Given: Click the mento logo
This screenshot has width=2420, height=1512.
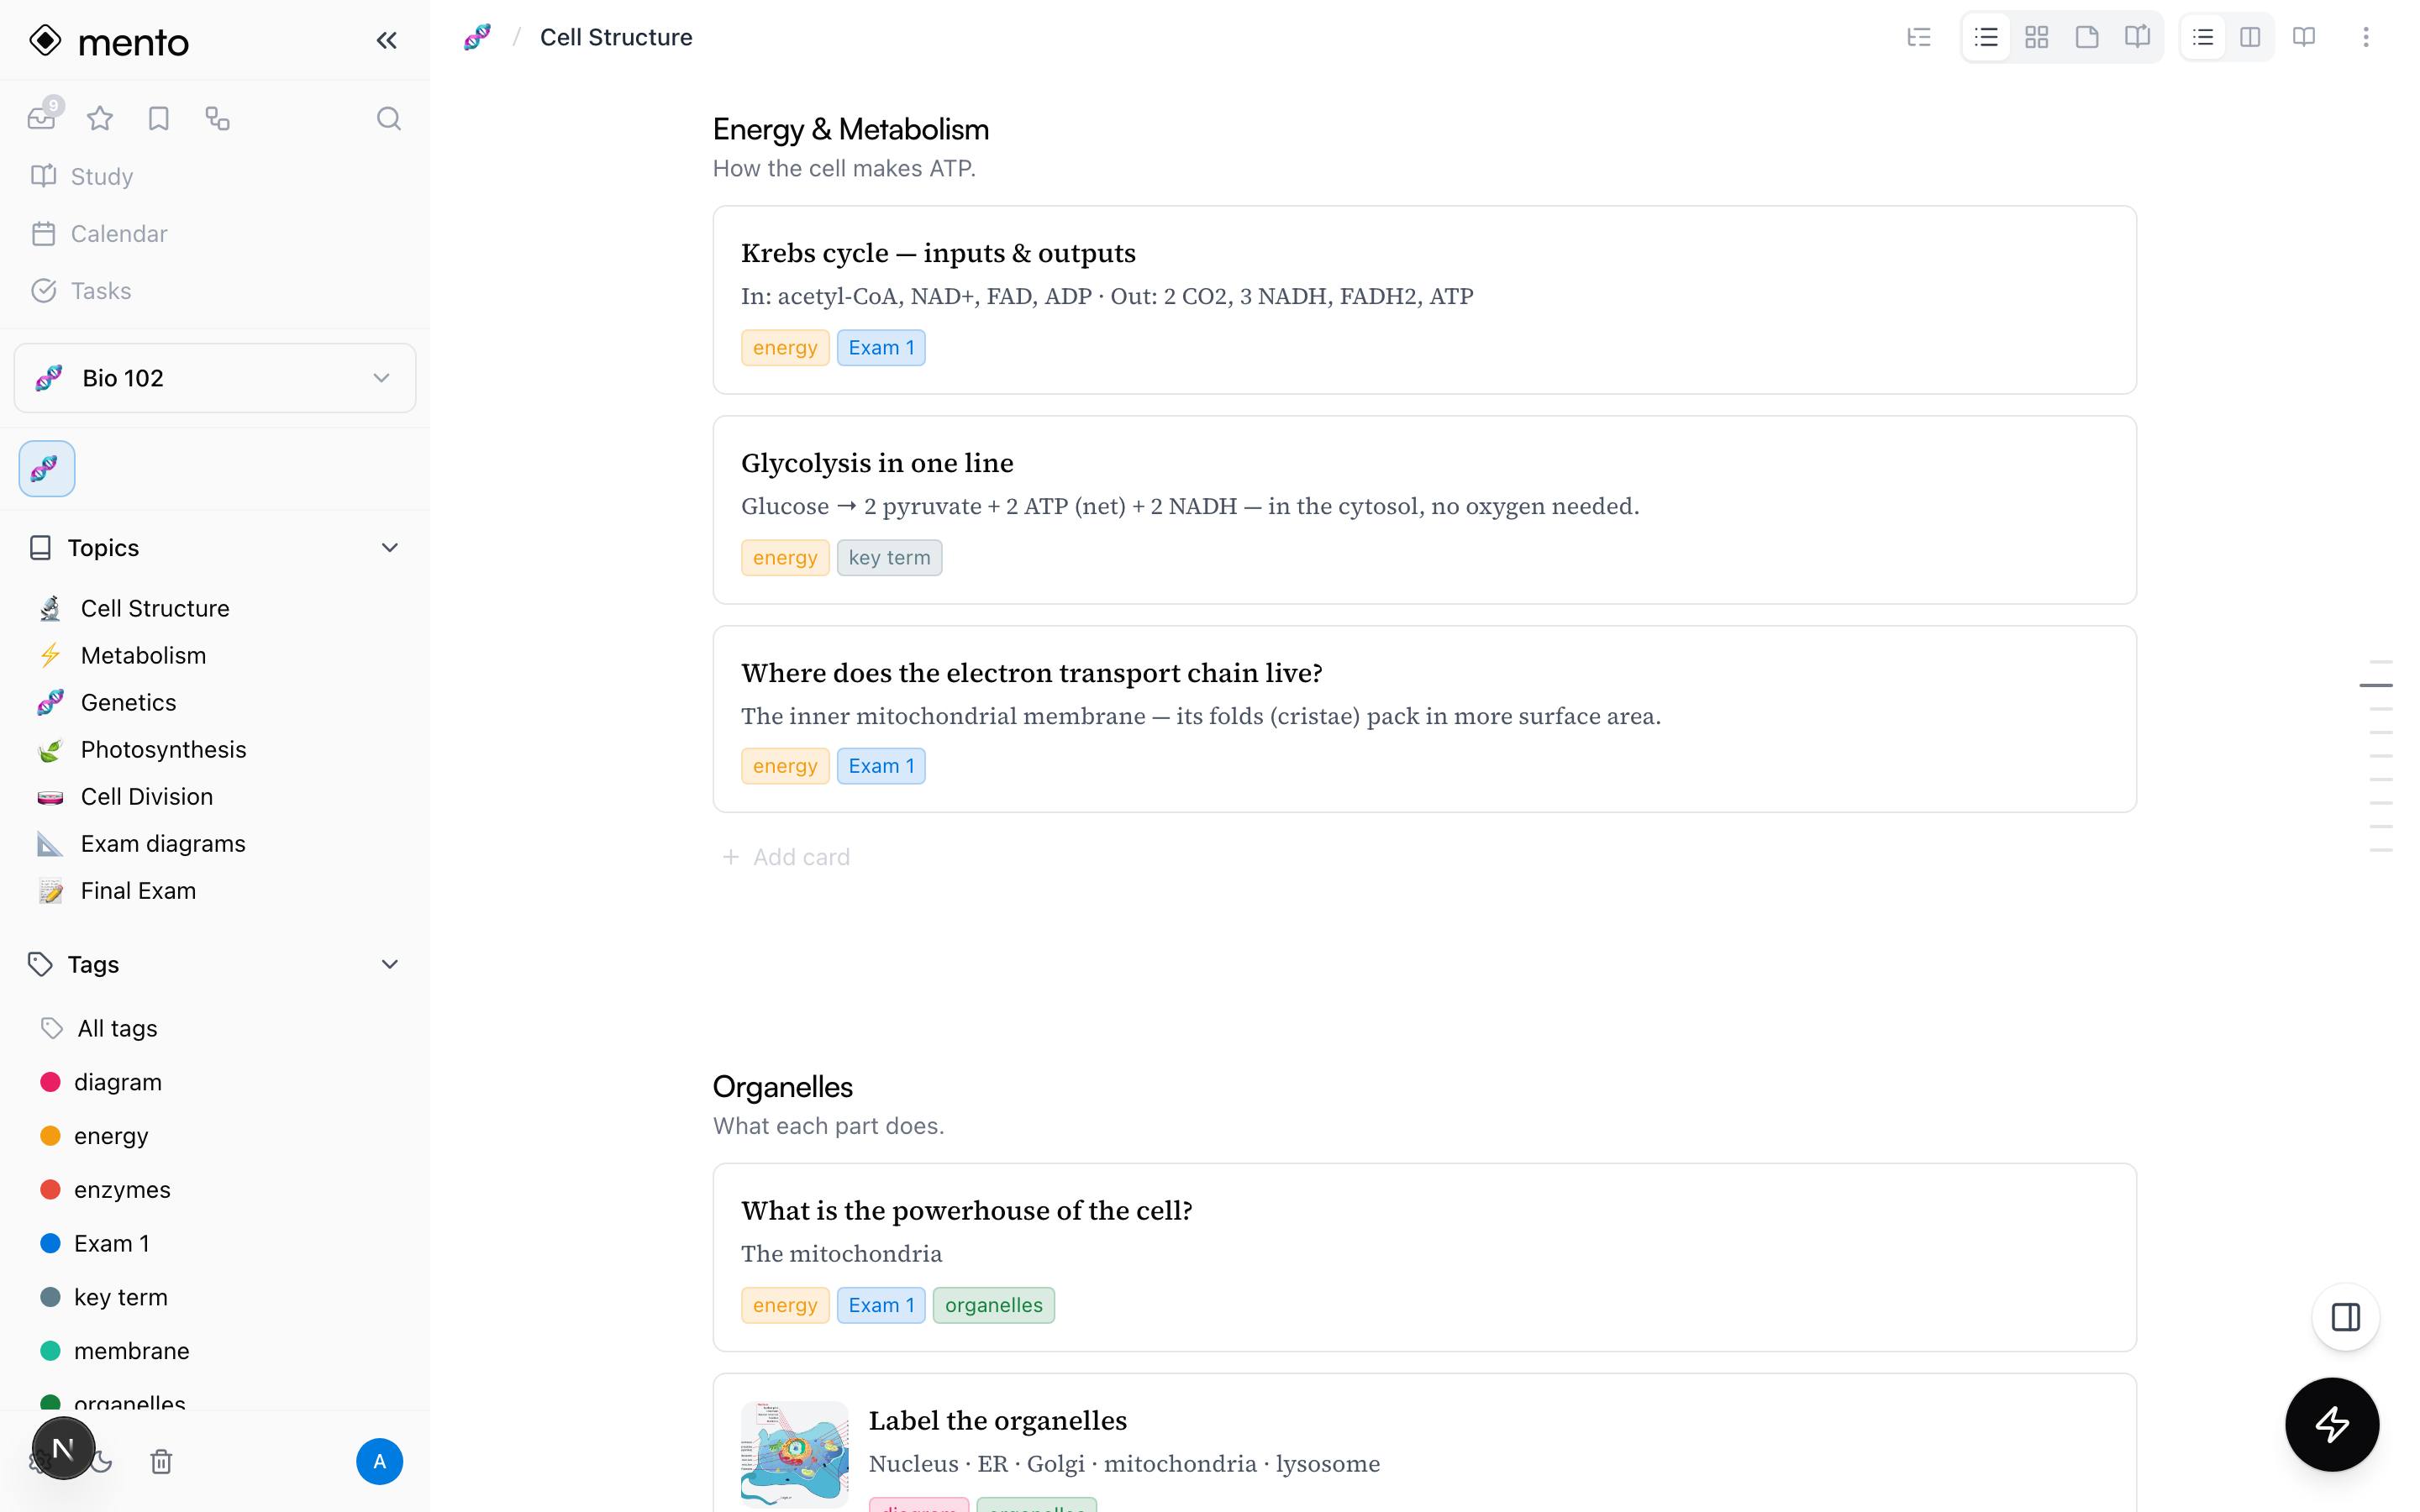Looking at the screenshot, I should 108,41.
